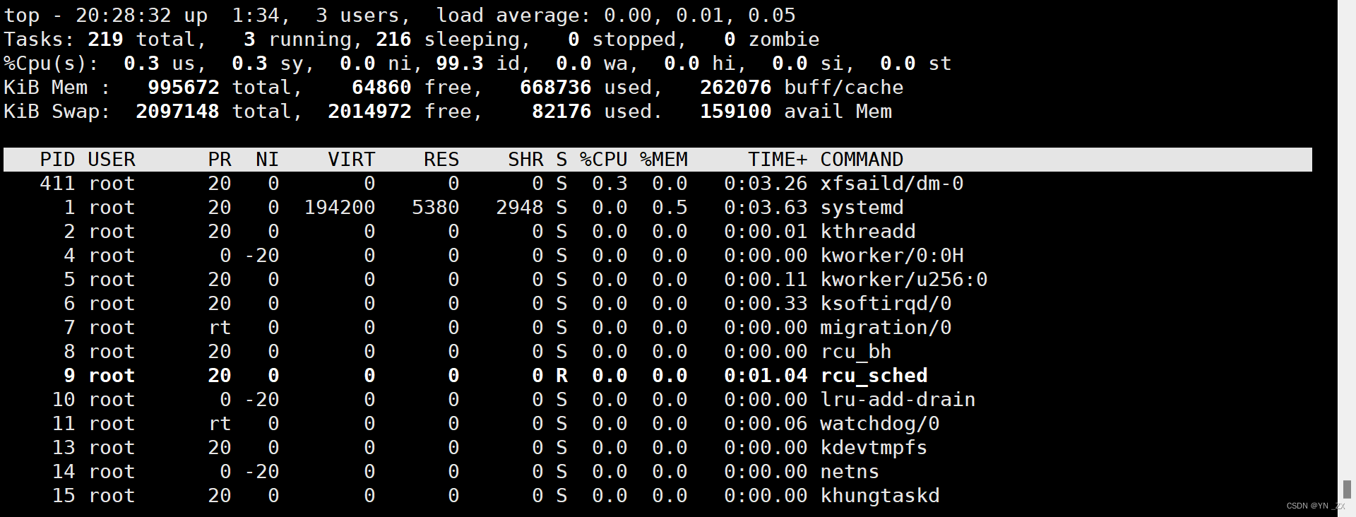Click the 995672 total memory value
Screen dimensions: 1356x517
183,88
